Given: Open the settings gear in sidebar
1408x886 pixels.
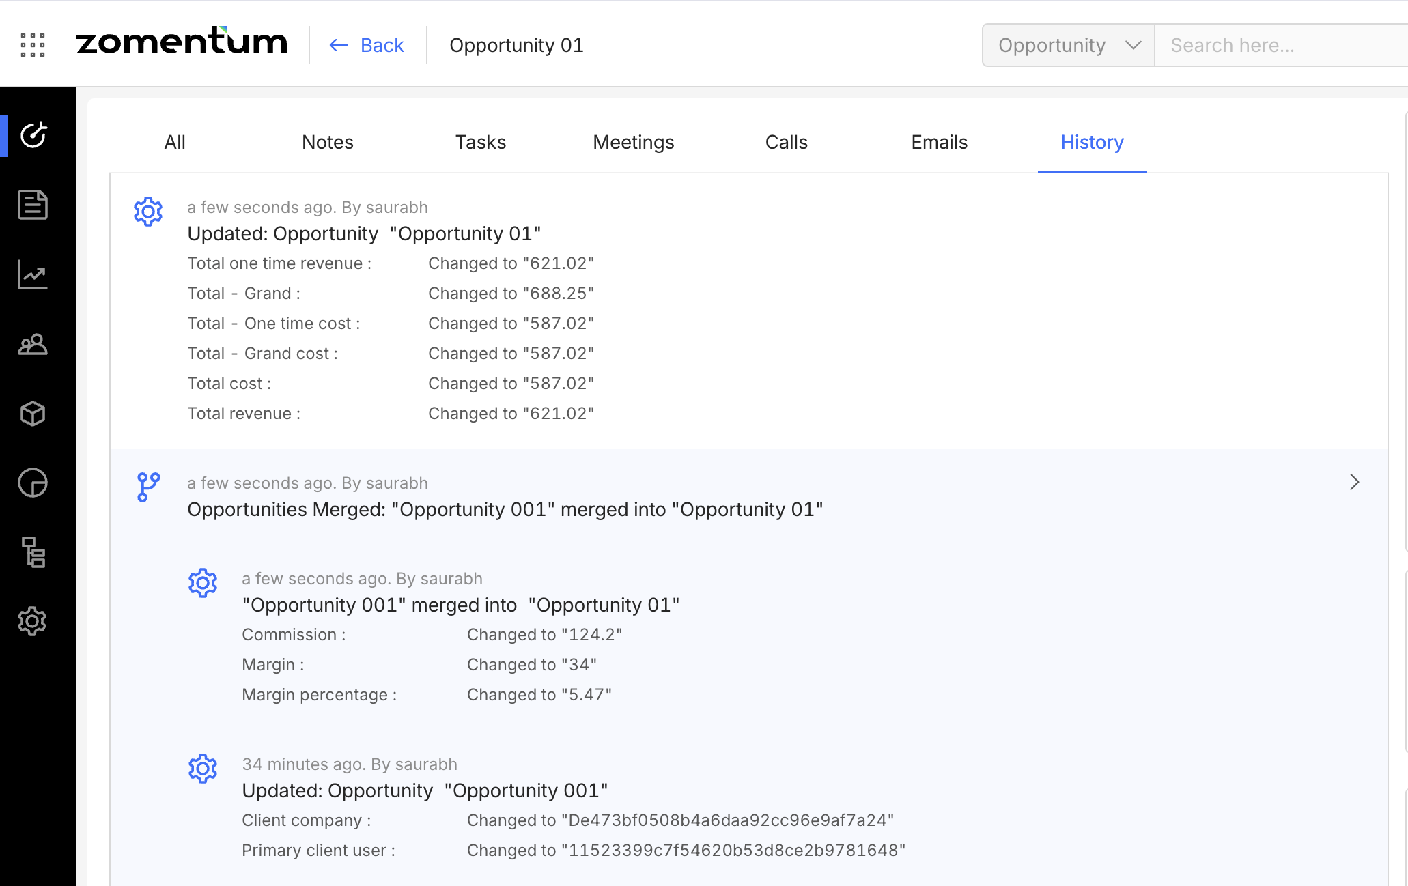Looking at the screenshot, I should (x=33, y=622).
